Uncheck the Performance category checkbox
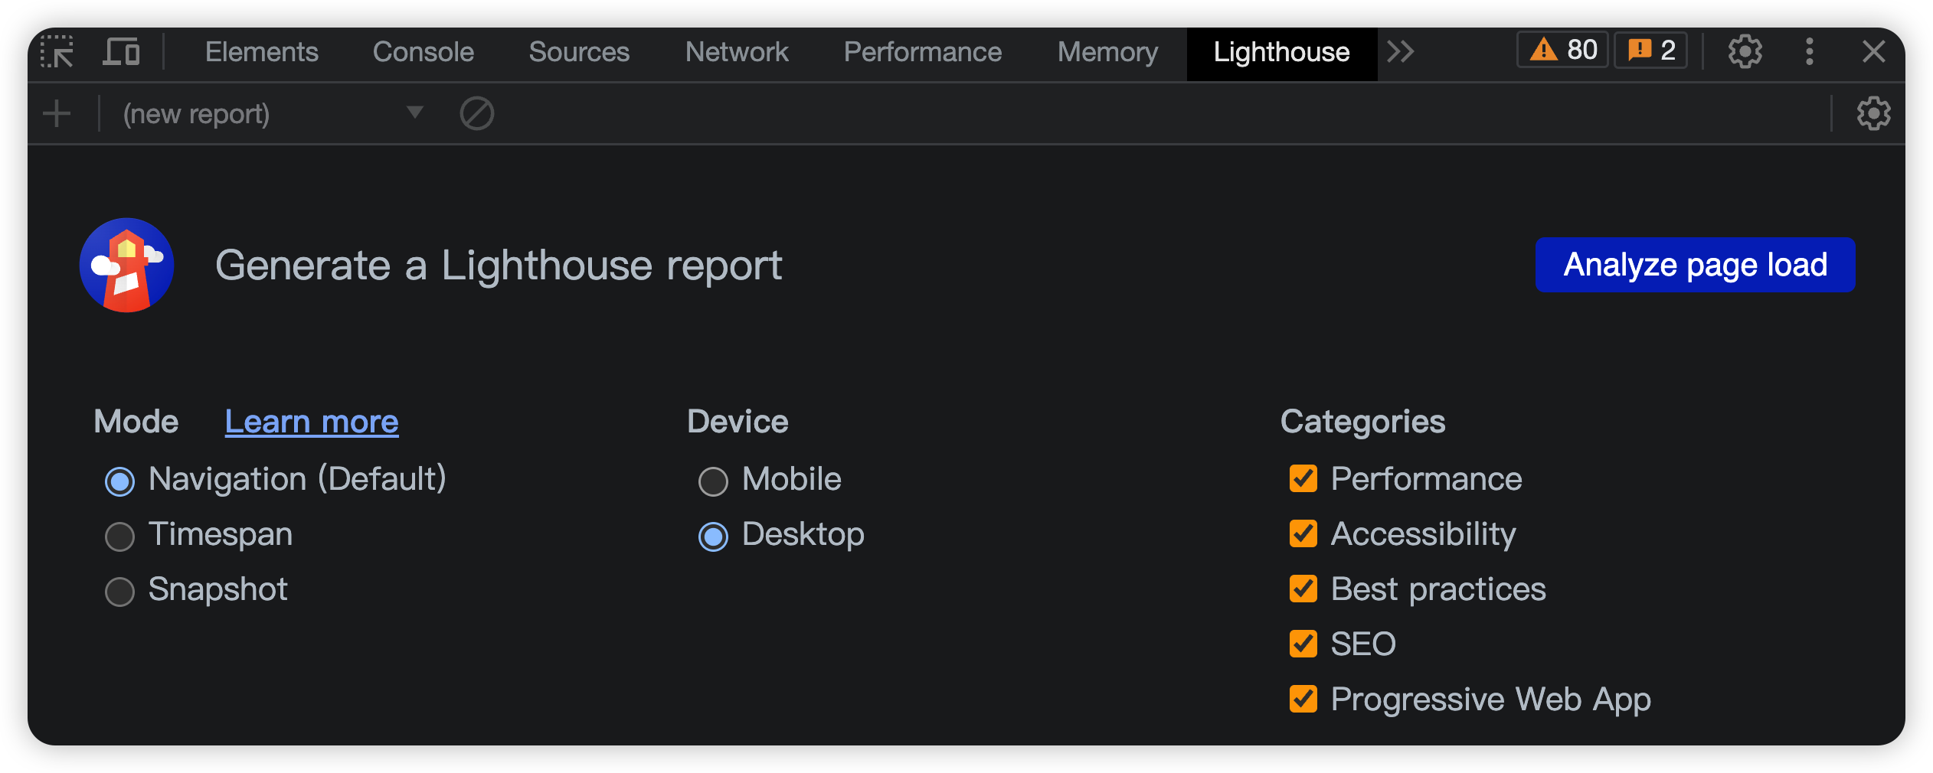The image size is (1933, 773). tap(1303, 479)
